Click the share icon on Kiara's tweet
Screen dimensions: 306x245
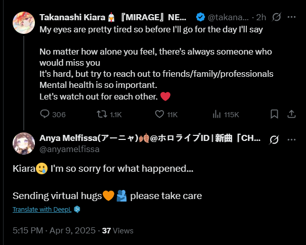[x=291, y=114]
